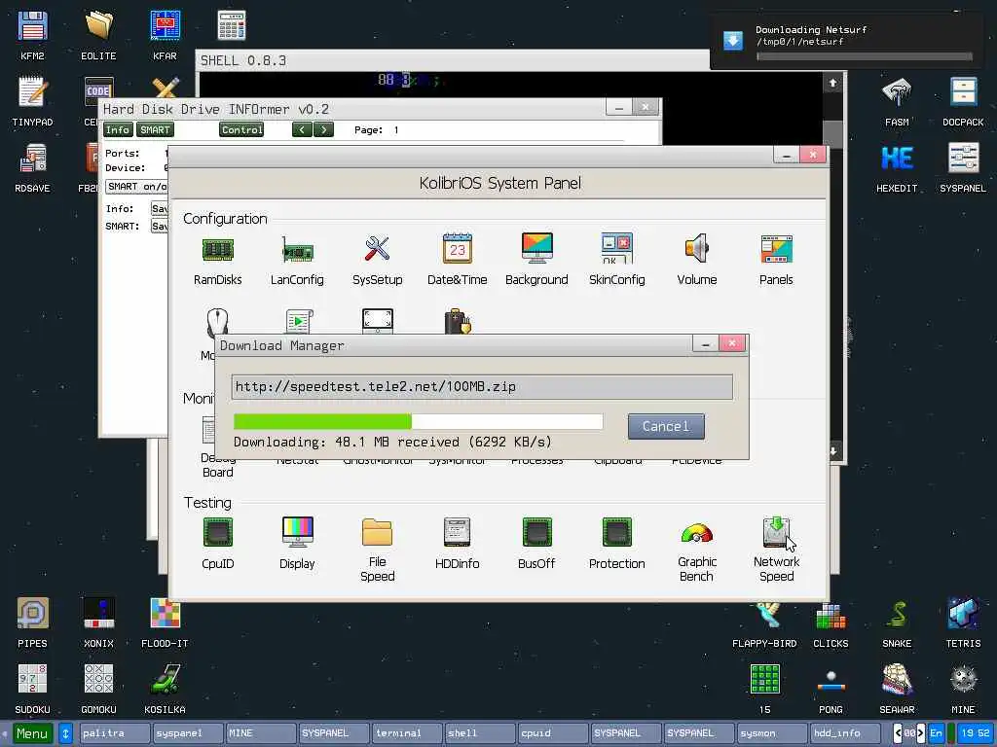Open Date&Time calendar icon
The height and width of the screenshot is (747, 997).
point(458,248)
